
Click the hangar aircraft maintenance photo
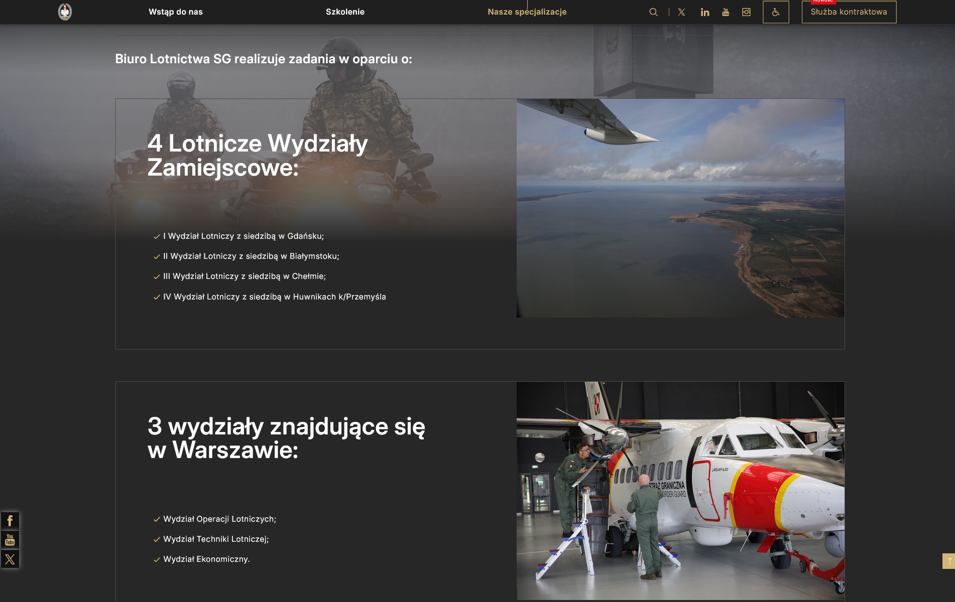[x=680, y=491]
